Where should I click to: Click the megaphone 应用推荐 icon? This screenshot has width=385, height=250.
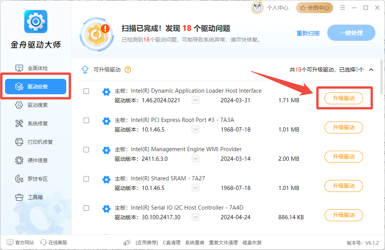[127, 243]
